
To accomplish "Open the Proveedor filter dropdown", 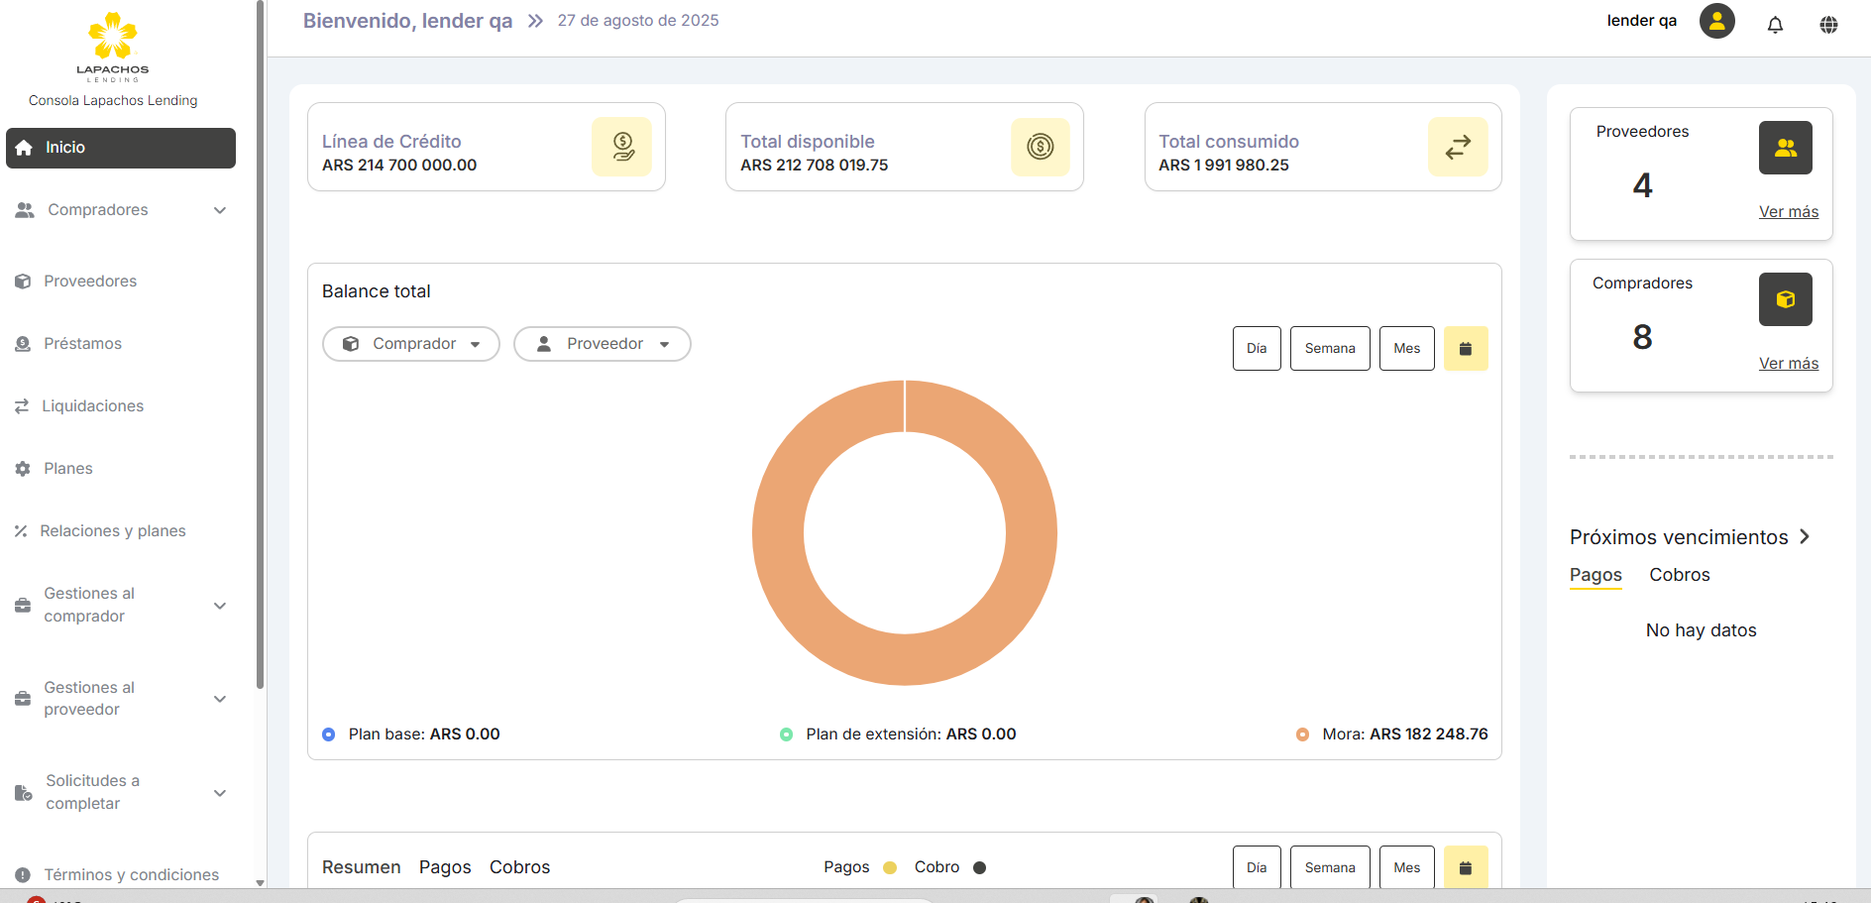I will point(603,344).
